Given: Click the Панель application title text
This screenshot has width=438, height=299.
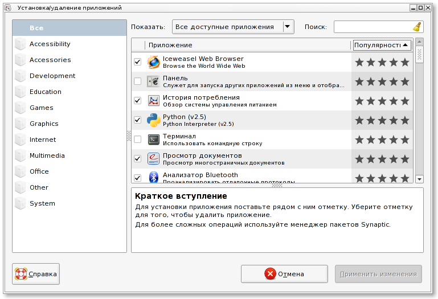Looking at the screenshot, I should tap(175, 78).
